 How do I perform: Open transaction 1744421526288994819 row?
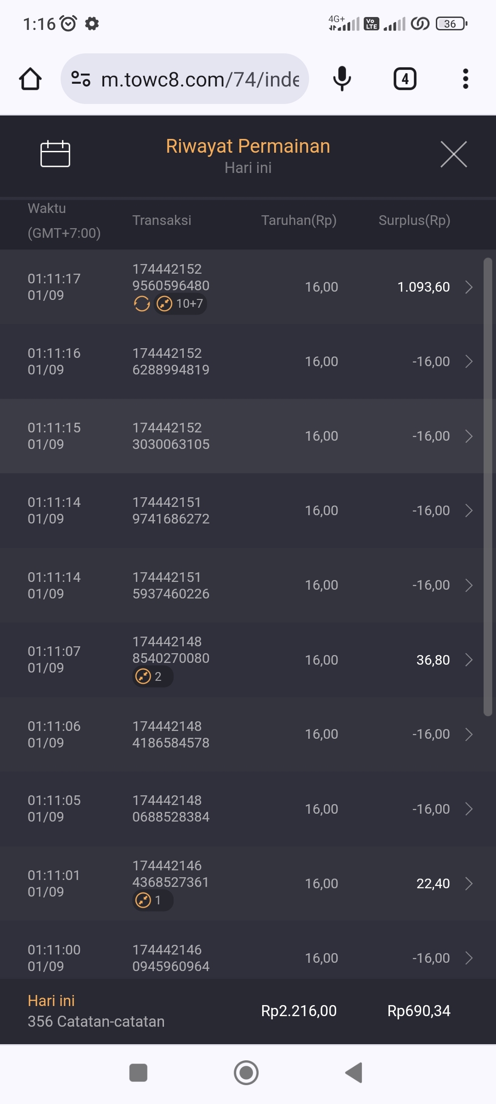[248, 362]
